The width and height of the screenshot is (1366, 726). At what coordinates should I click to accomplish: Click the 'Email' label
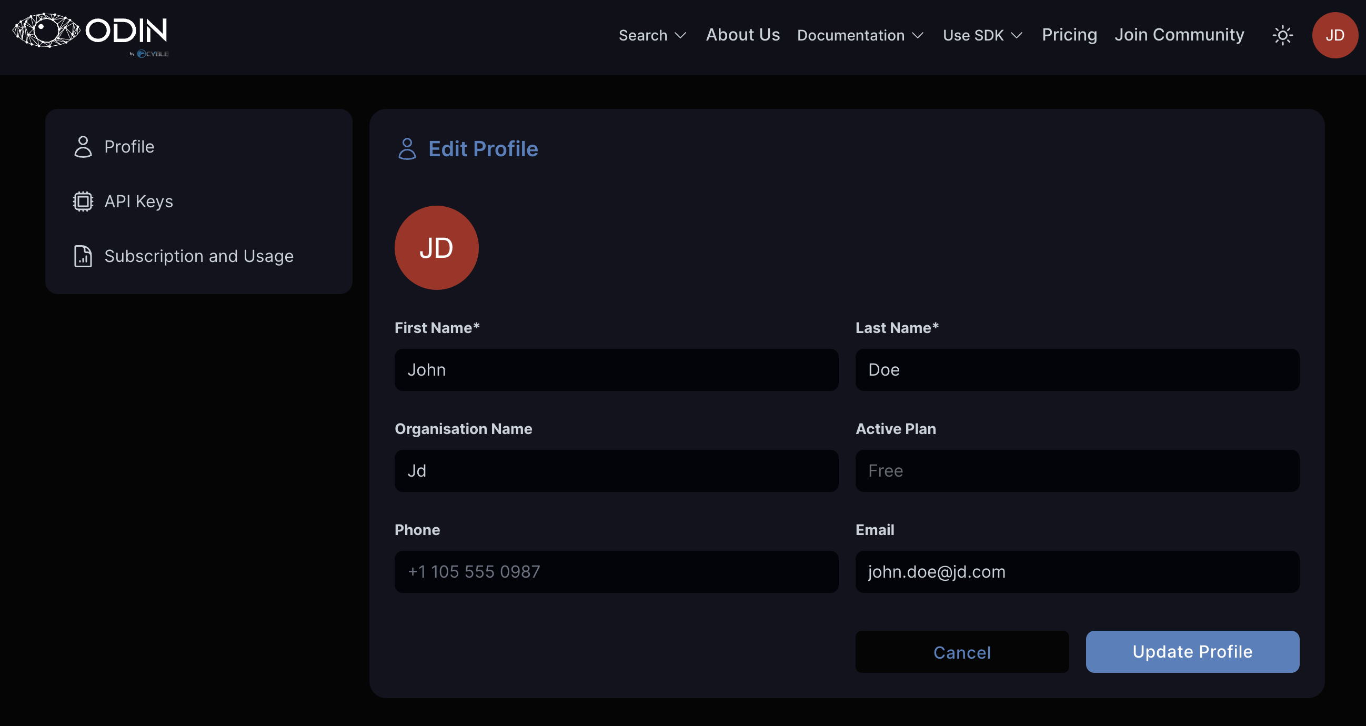pyautogui.click(x=875, y=530)
